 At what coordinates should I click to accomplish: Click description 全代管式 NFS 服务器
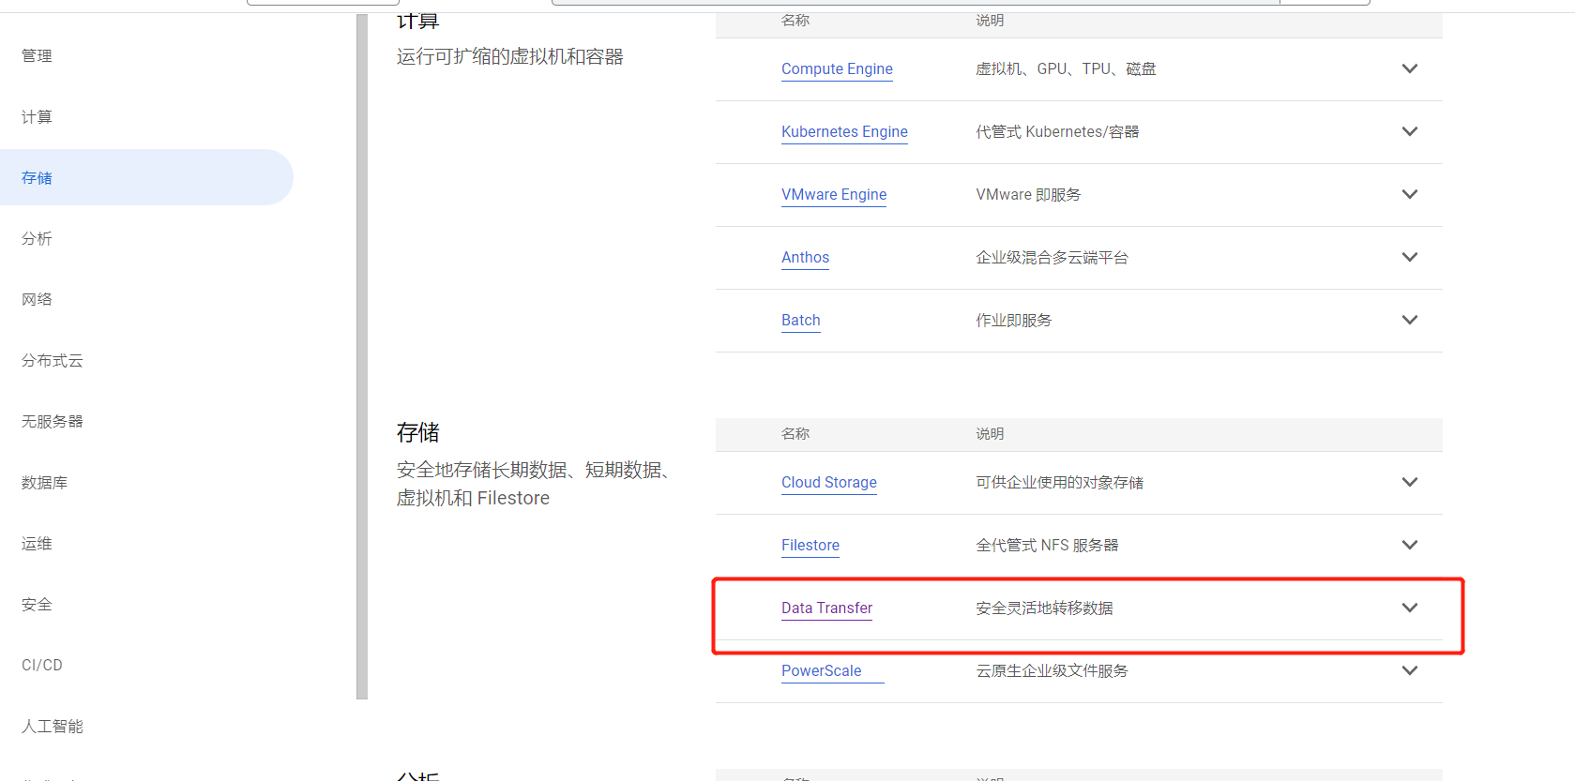click(x=1047, y=545)
